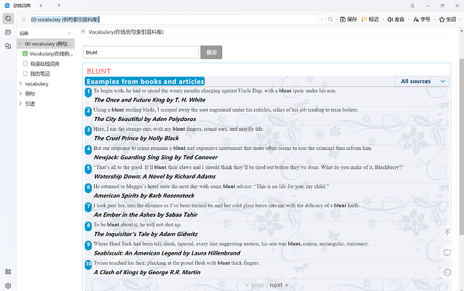Click the 查询 search button

[211, 52]
